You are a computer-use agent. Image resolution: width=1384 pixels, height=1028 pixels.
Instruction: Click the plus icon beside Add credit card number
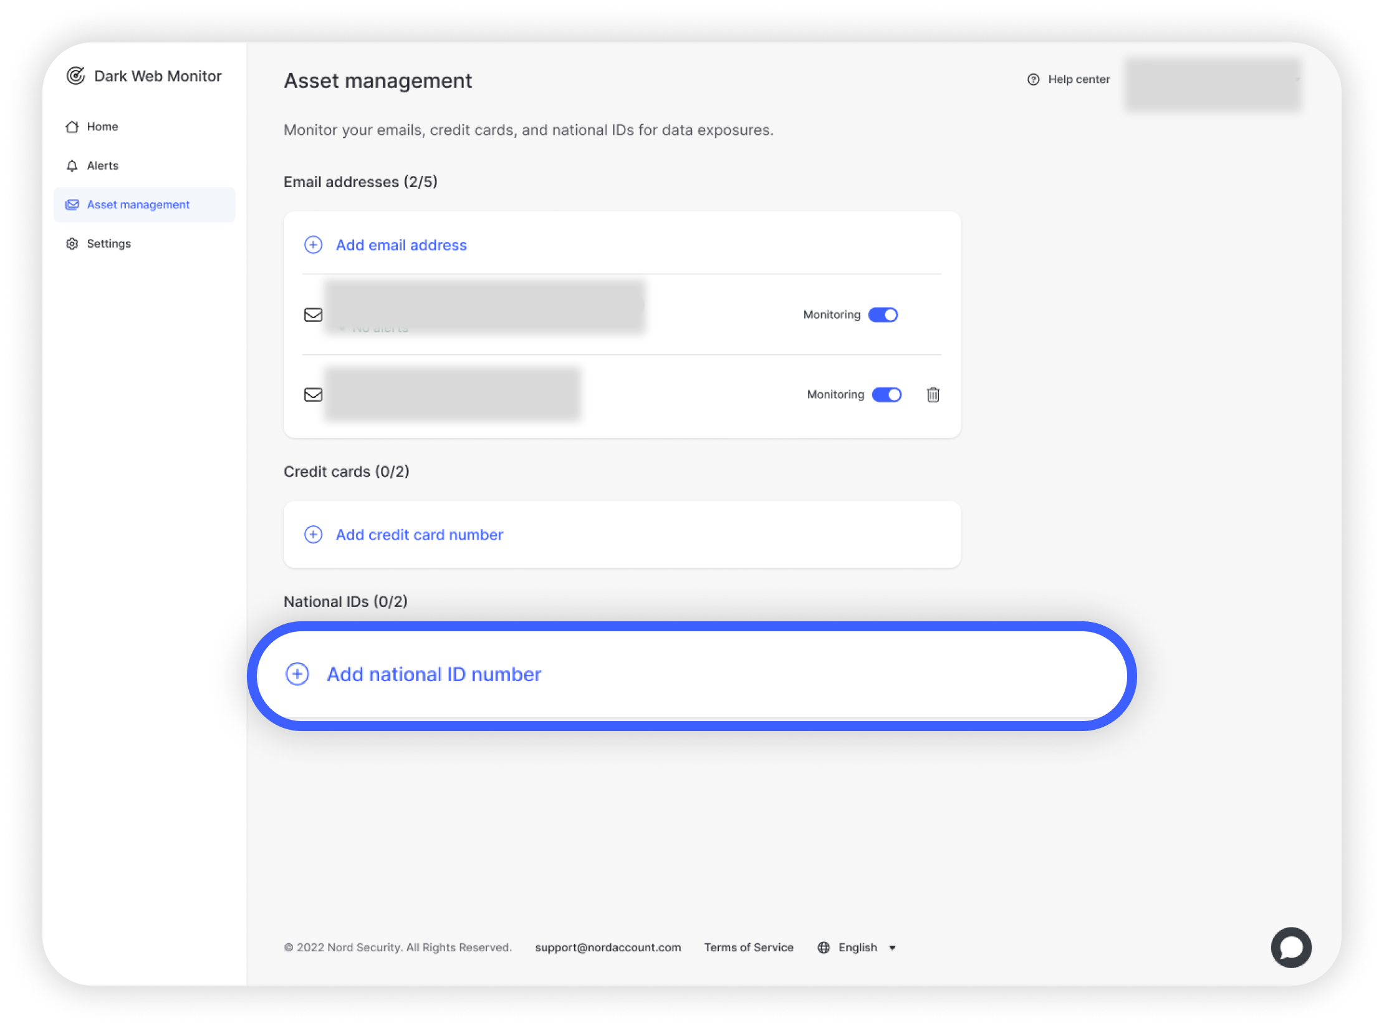[x=313, y=535]
